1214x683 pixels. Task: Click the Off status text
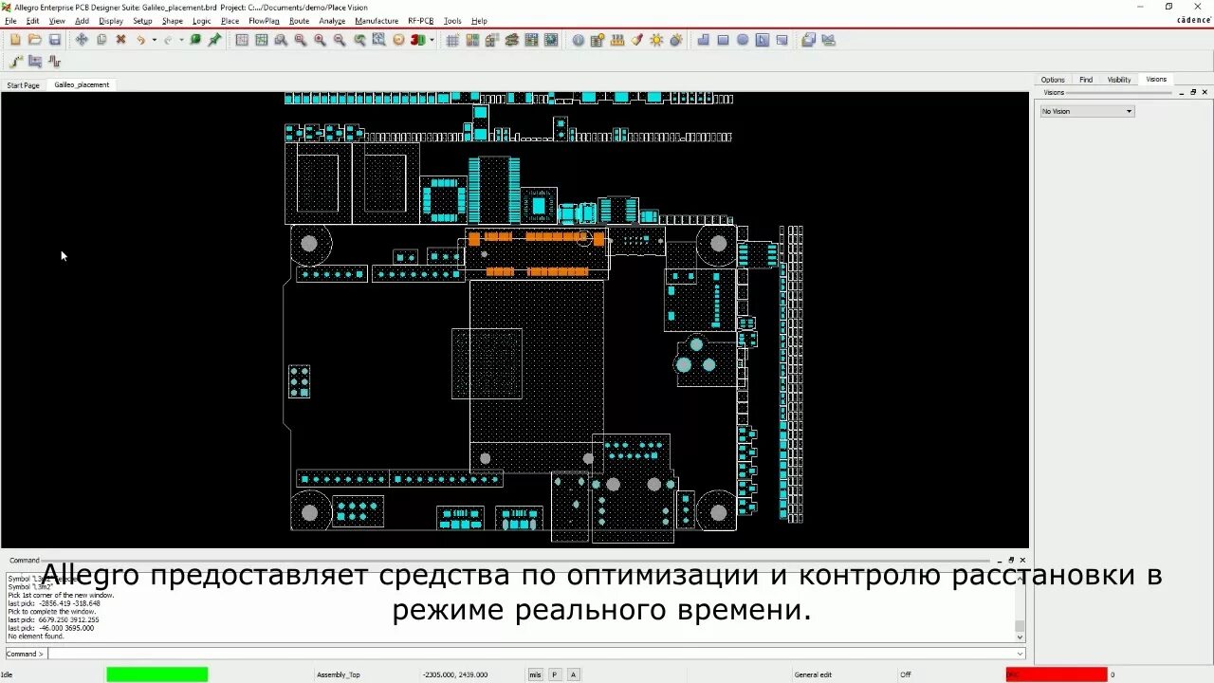tap(906, 674)
